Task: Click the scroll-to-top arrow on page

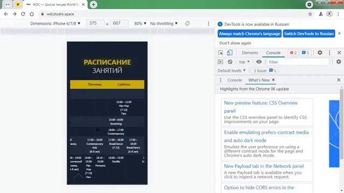Action: [x=78, y=176]
